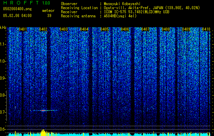Click the Observer field label
Screen dimensions: 214x136
[69, 4]
